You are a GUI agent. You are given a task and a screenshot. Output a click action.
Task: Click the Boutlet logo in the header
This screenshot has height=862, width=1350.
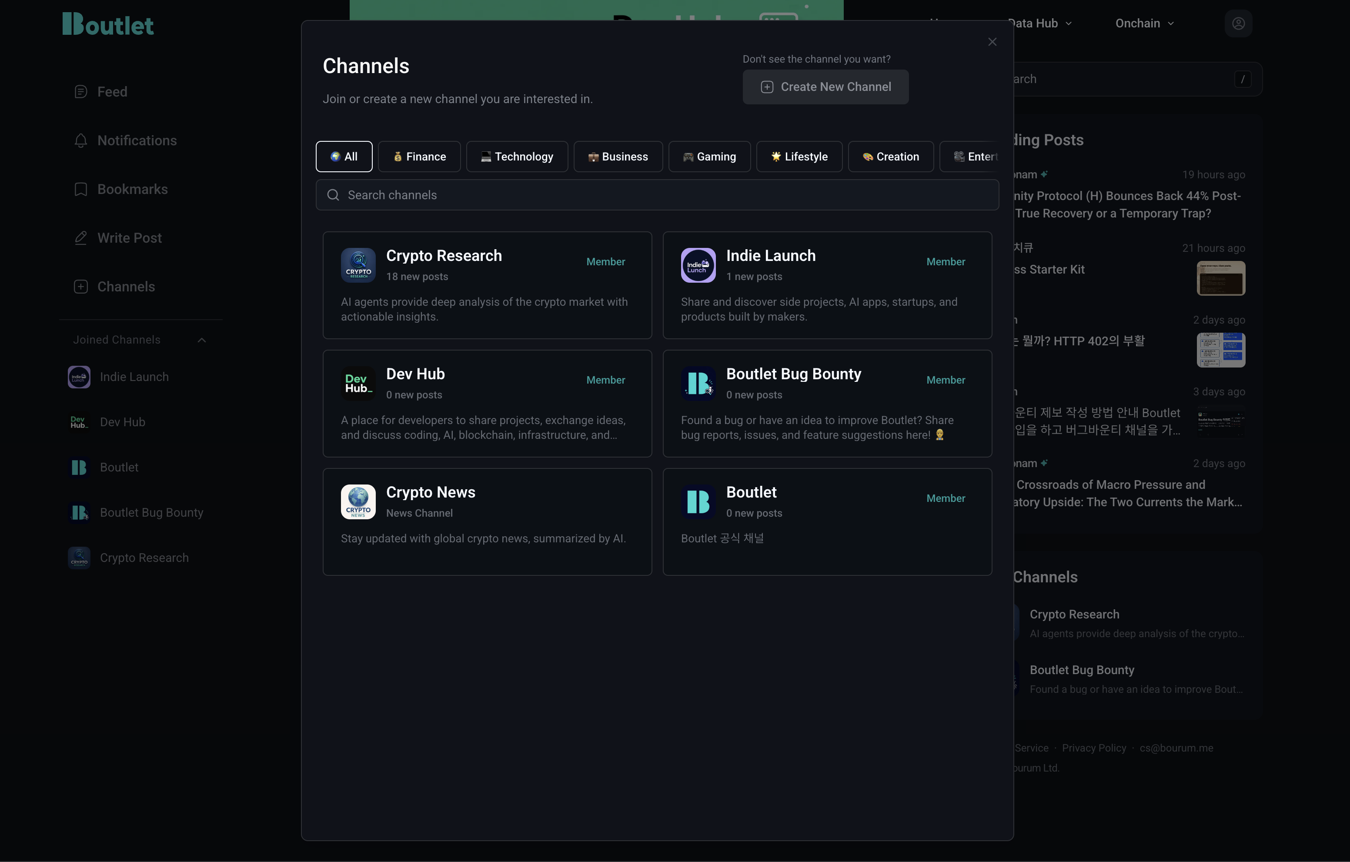(x=107, y=24)
